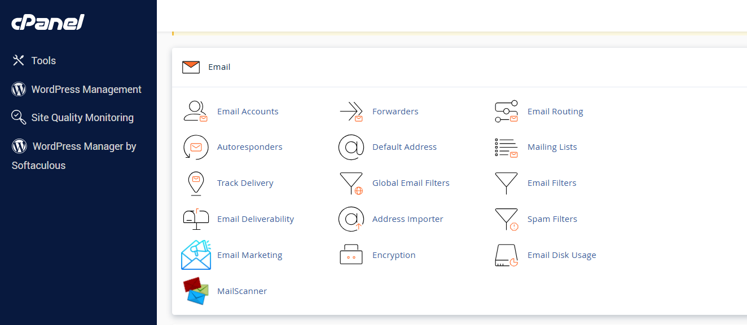Open the Track Delivery location icon
747x325 pixels.
tap(196, 183)
